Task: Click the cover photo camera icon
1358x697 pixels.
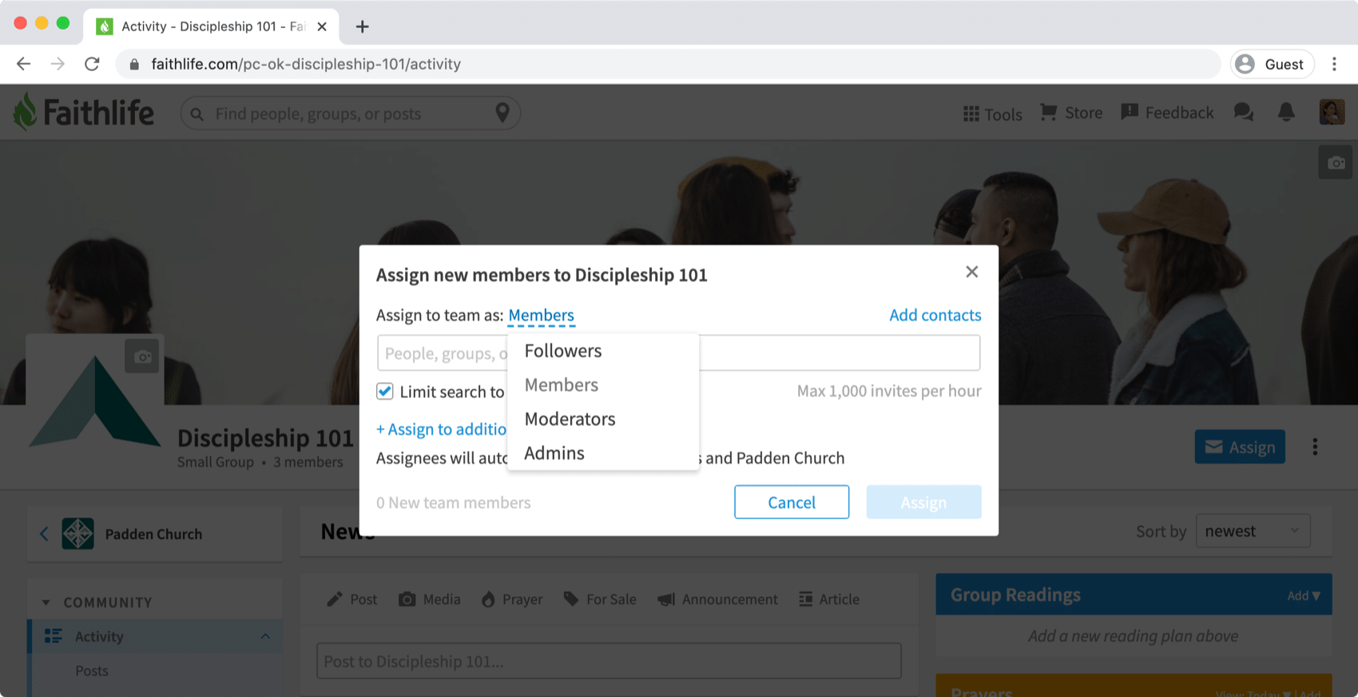Action: 1336,163
